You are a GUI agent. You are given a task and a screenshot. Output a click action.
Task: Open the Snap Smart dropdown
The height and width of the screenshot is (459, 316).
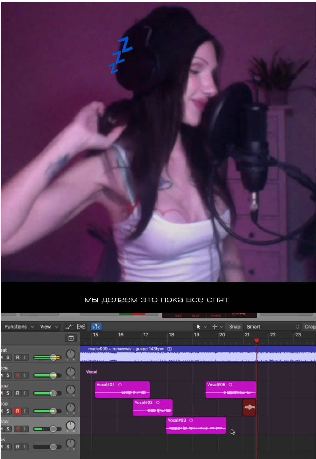[x=273, y=327]
